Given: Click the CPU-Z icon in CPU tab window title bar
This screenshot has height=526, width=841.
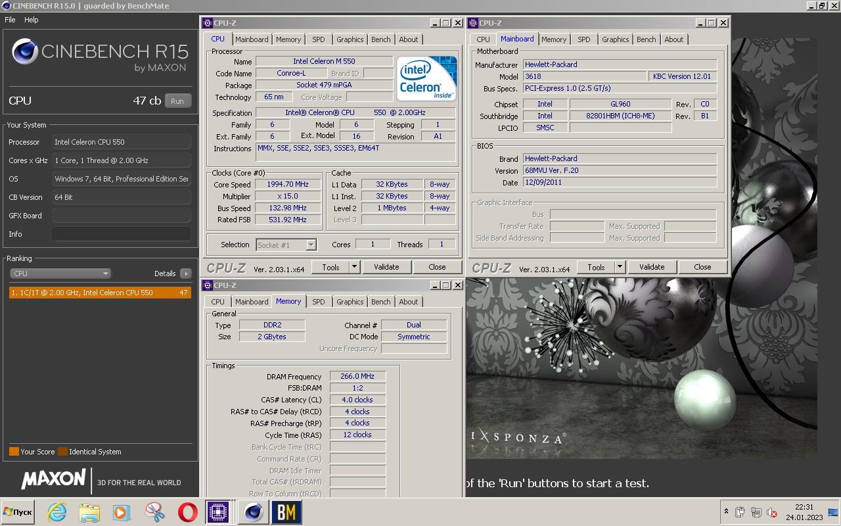Looking at the screenshot, I should (208, 23).
